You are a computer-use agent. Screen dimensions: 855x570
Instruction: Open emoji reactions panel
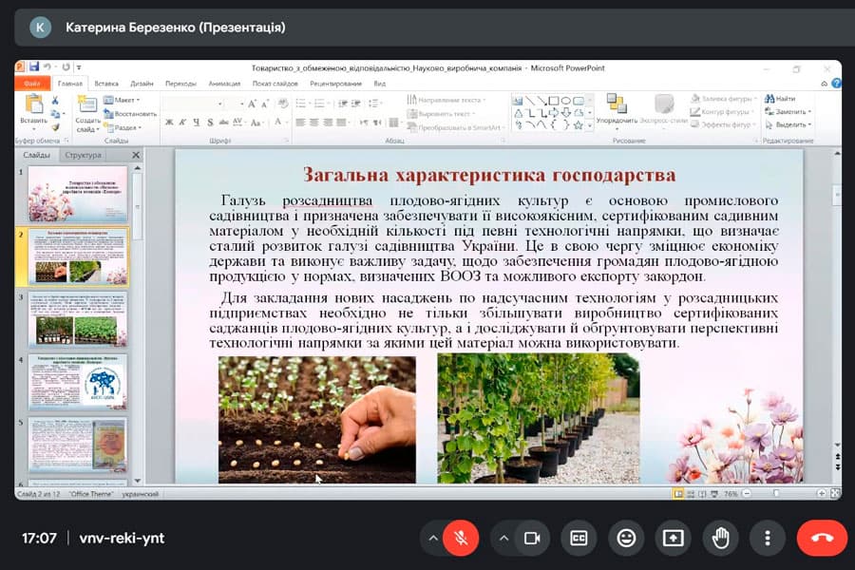click(626, 538)
